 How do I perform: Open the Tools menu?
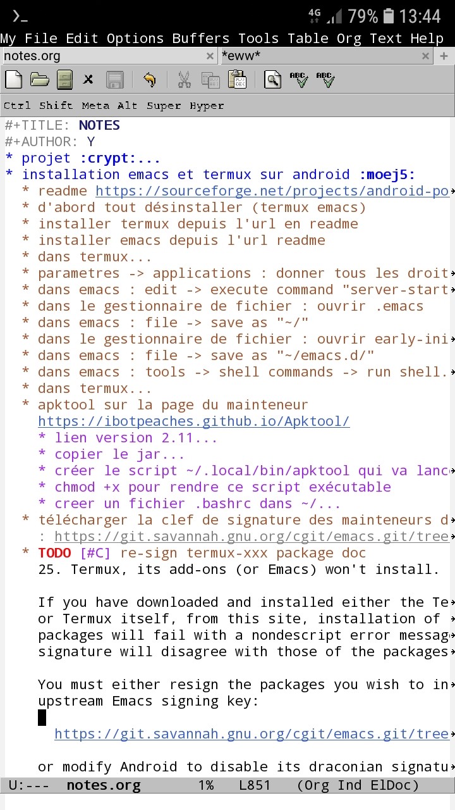[258, 39]
